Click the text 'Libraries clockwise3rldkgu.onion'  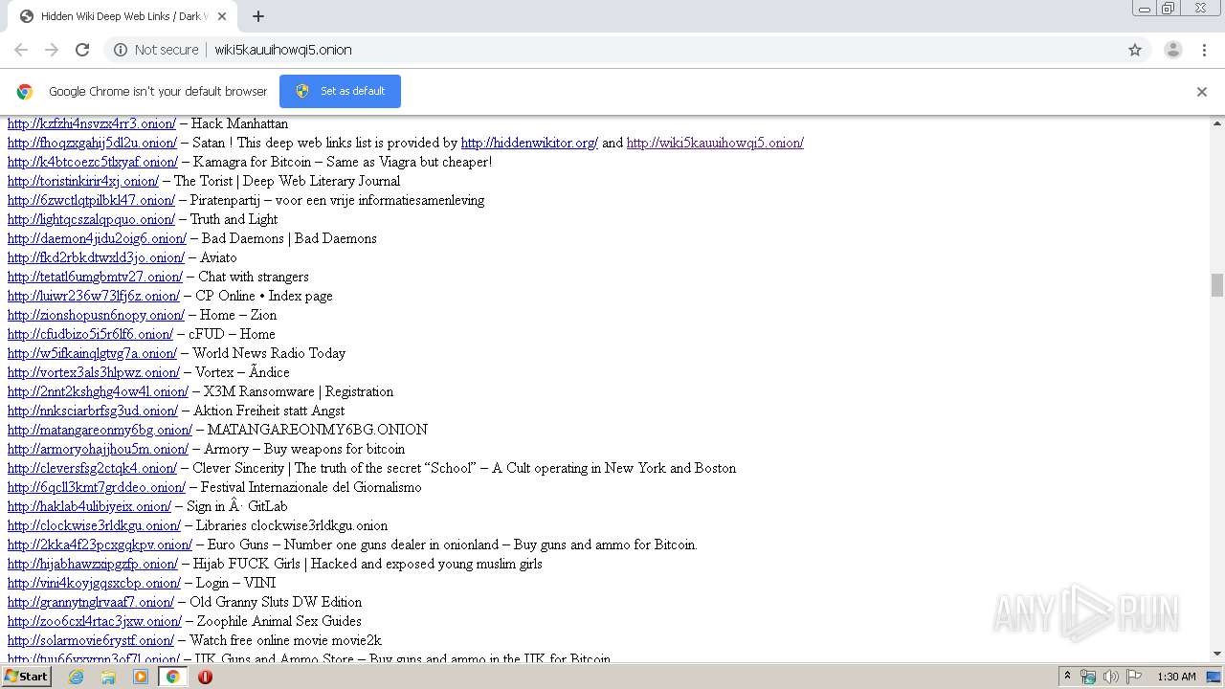pos(292,525)
